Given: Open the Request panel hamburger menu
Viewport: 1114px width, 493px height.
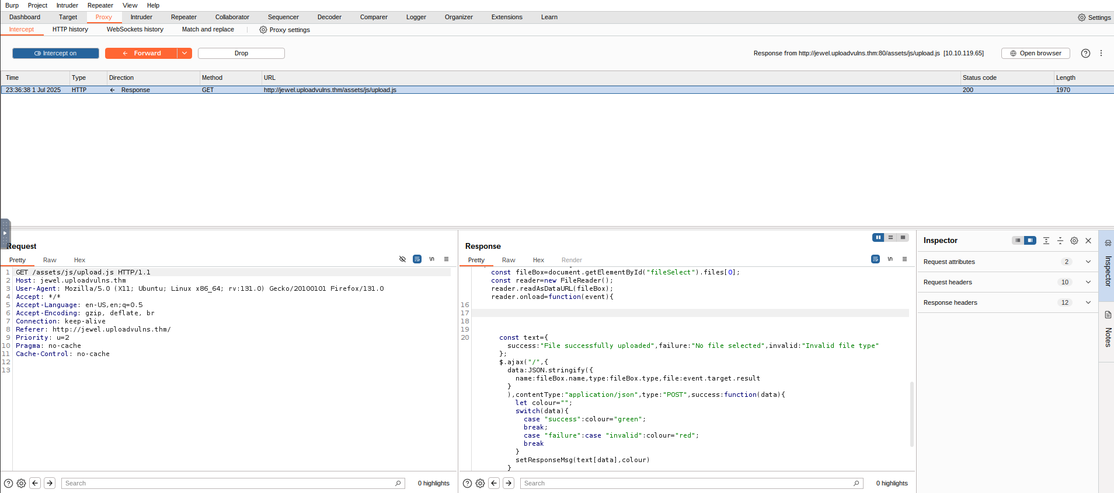Looking at the screenshot, I should (446, 259).
